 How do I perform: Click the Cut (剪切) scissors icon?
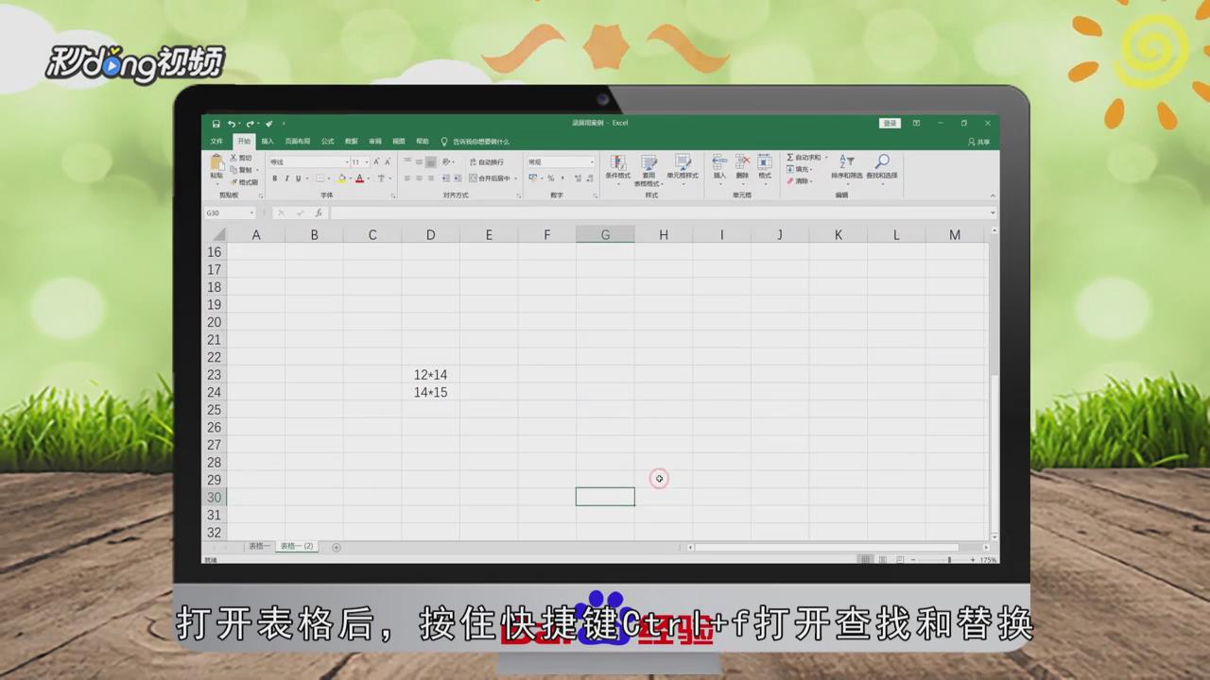tap(235, 158)
